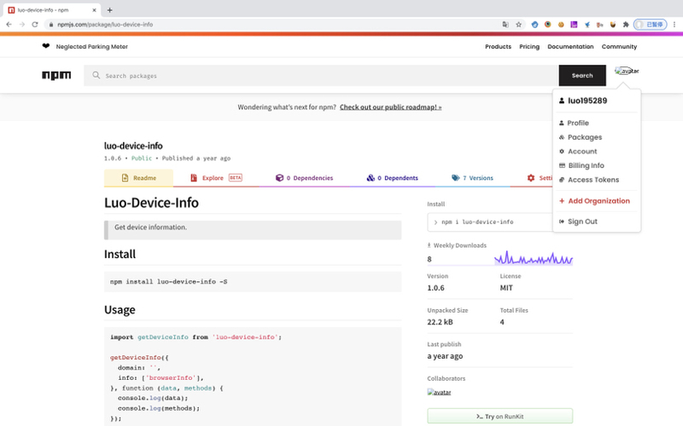
Task: Click the browser back arrow
Action: [x=9, y=25]
